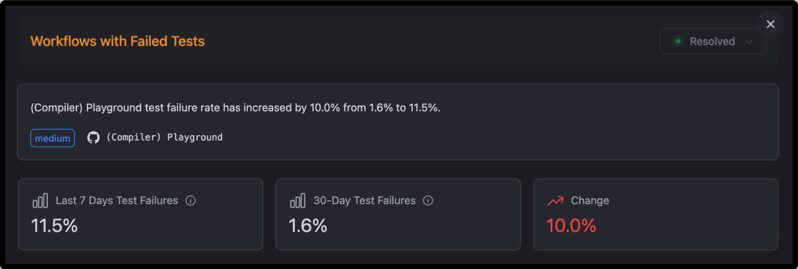The image size is (798, 269).
Task: Open the (Compiler) Playground repository link
Action: (x=164, y=137)
